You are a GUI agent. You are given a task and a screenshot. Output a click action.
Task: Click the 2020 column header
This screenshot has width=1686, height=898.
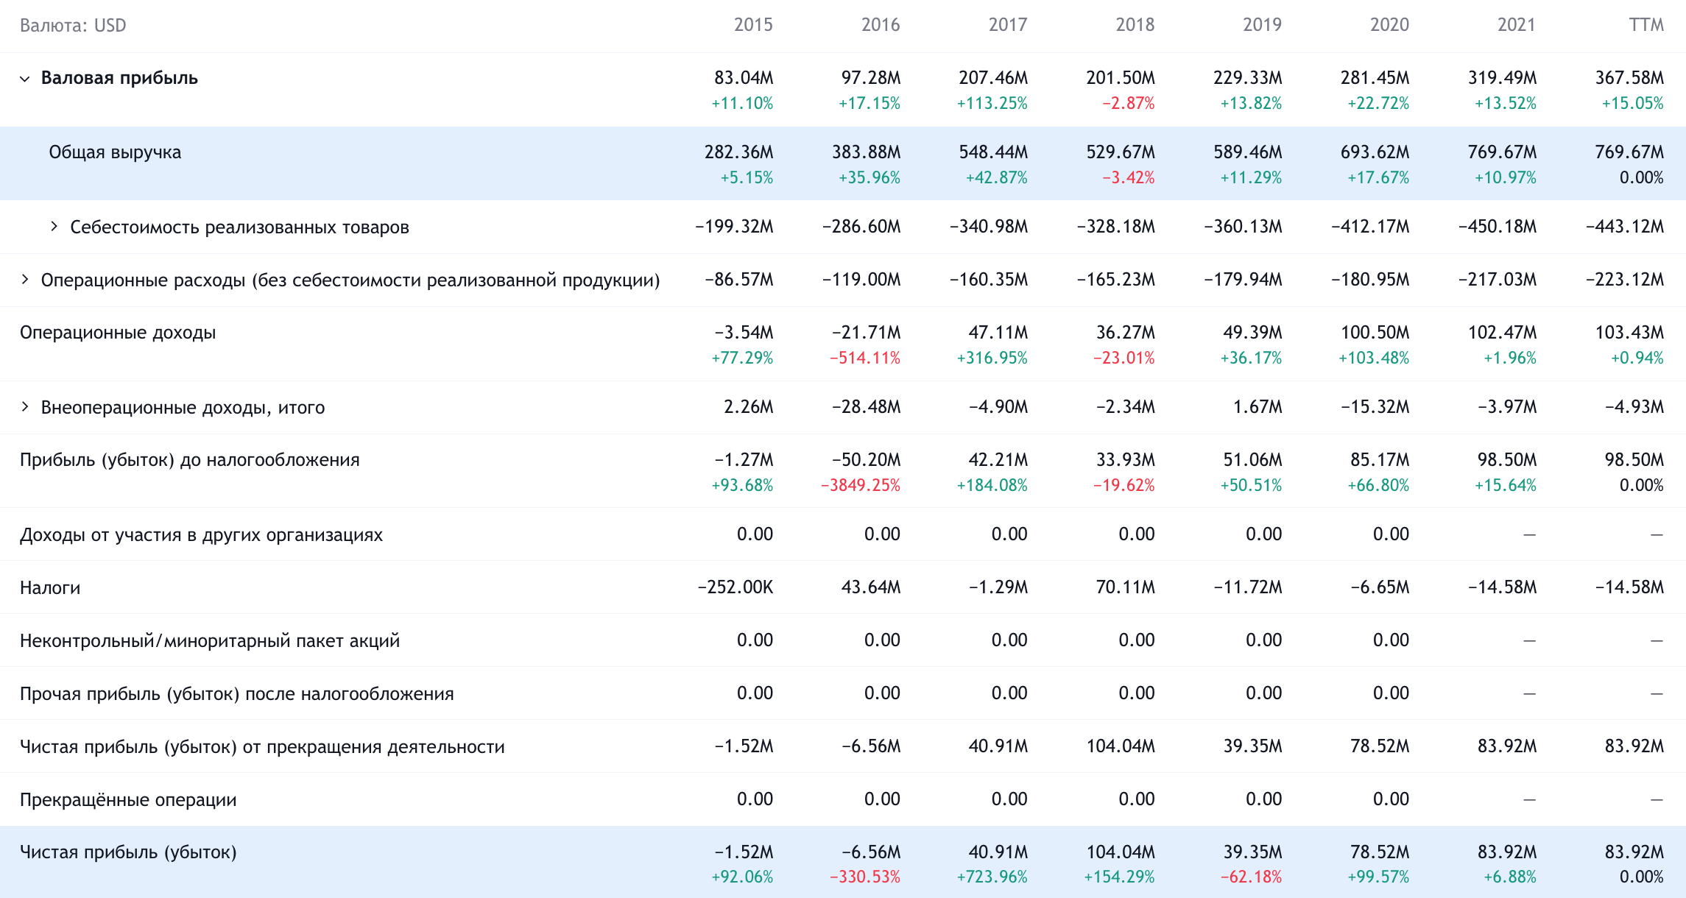(x=1389, y=25)
